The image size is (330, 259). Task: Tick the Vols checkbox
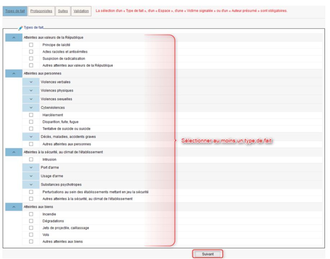coord(31,235)
